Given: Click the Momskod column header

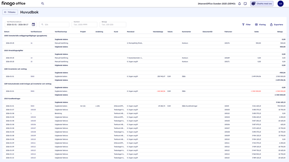Looking at the screenshot, I should [131, 31].
